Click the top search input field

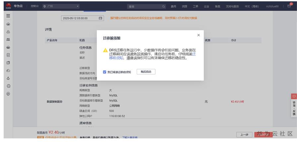pos(147,7)
